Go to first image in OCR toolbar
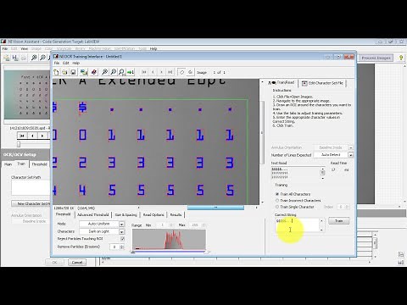This screenshot has width=407, height=305. (144, 72)
